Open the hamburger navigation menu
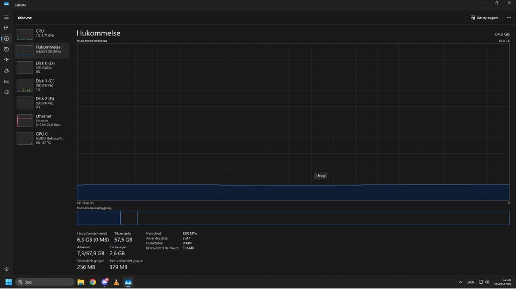This screenshot has width=516, height=289. click(x=6, y=17)
